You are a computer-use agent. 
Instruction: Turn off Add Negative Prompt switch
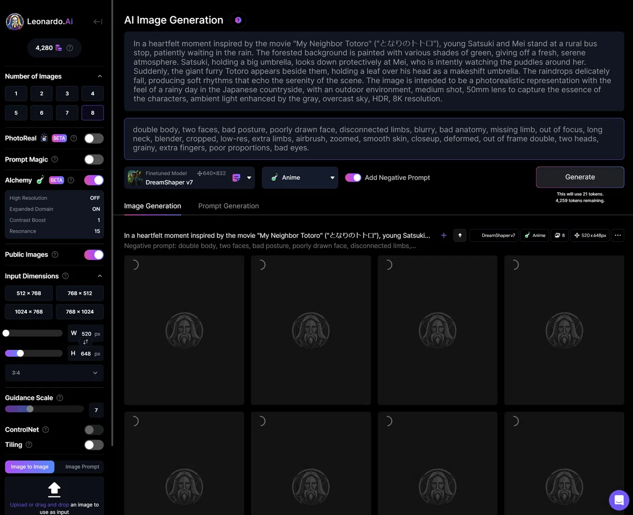(353, 178)
